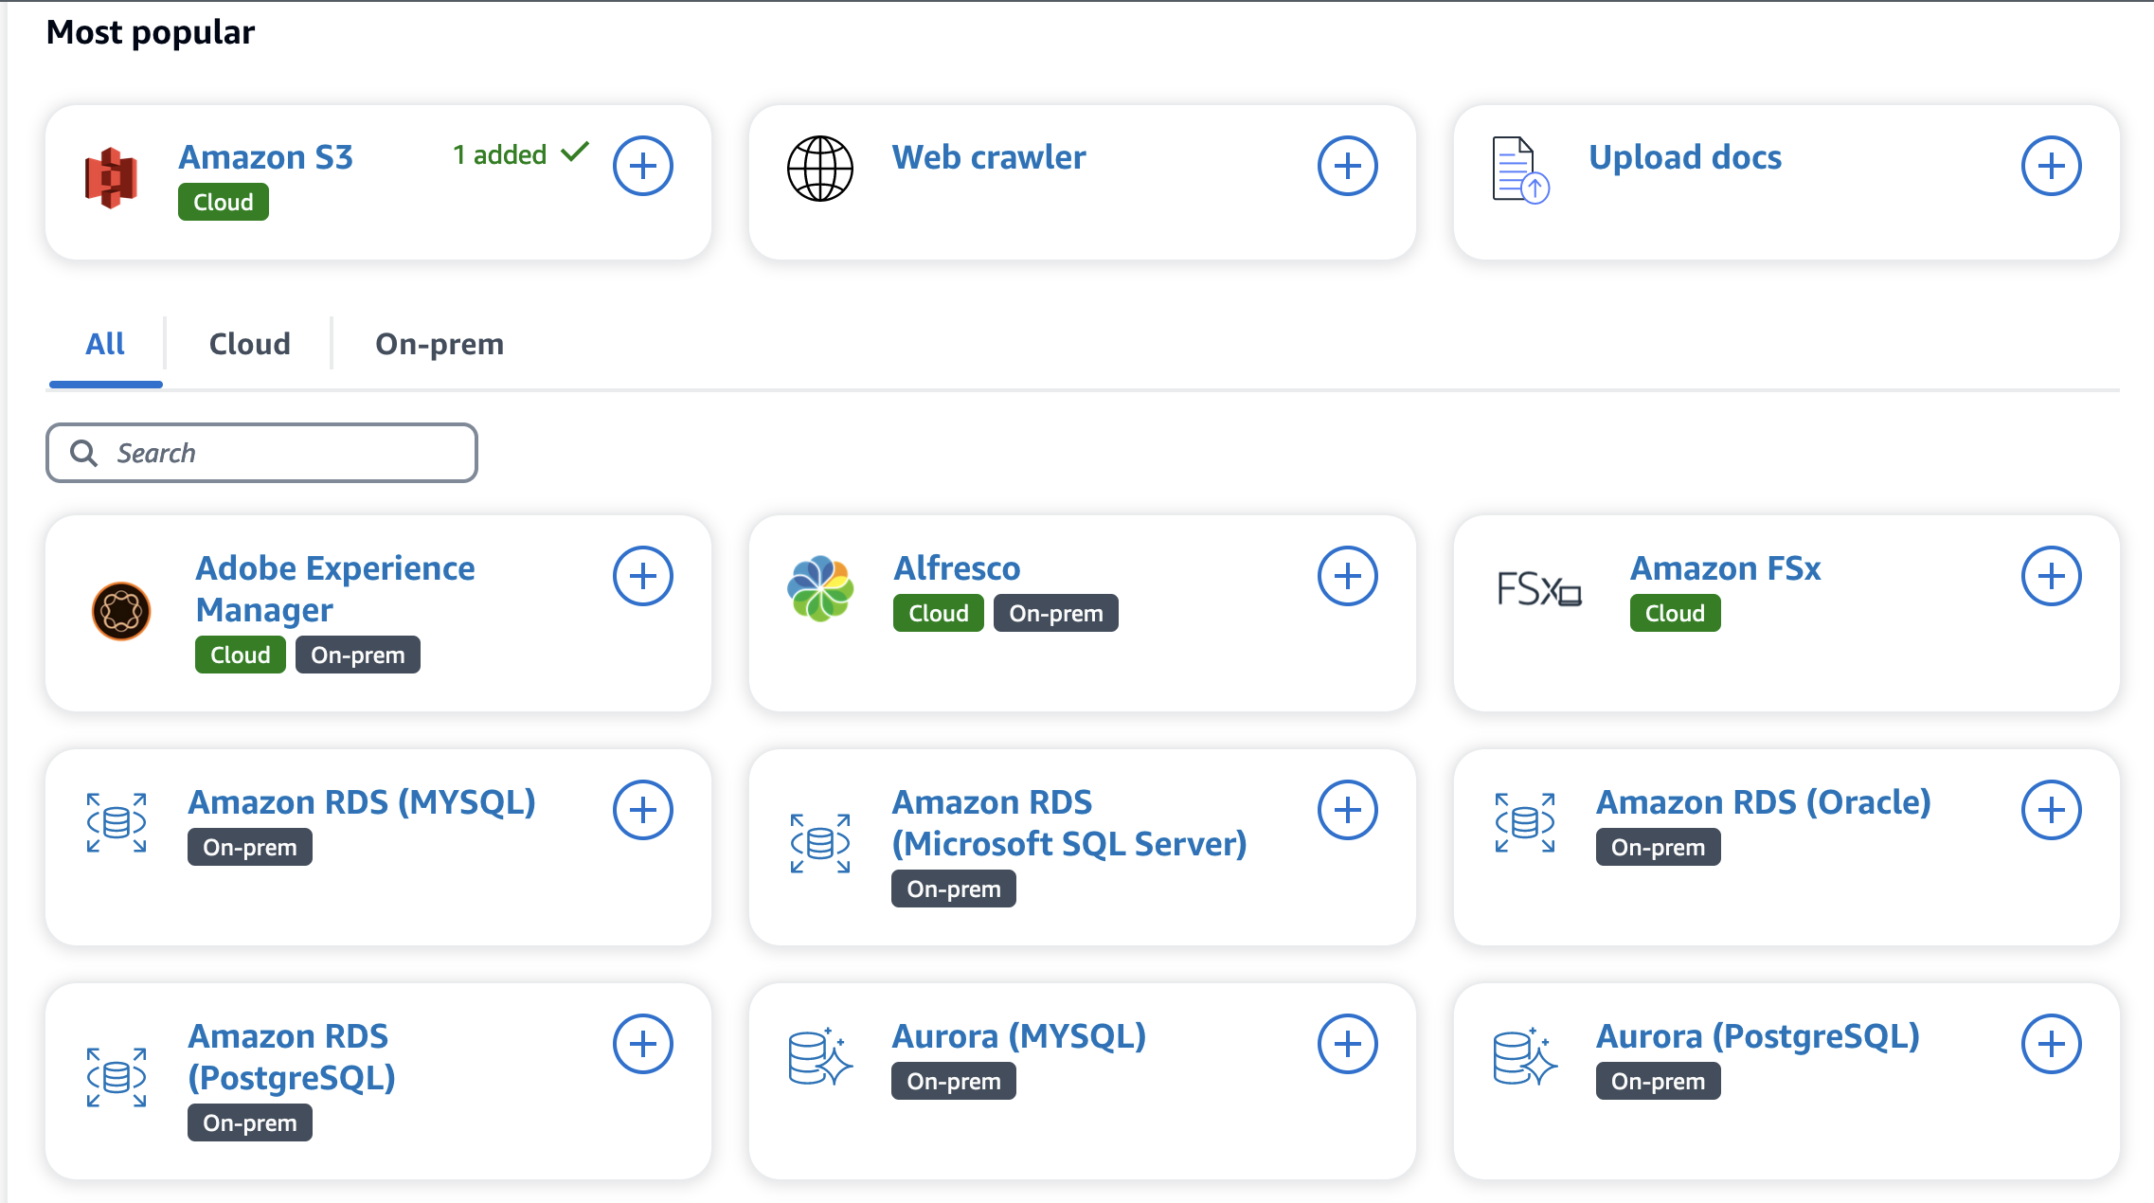Add Aurora (MYSQL) connector
This screenshot has width=2154, height=1203.
(1347, 1044)
